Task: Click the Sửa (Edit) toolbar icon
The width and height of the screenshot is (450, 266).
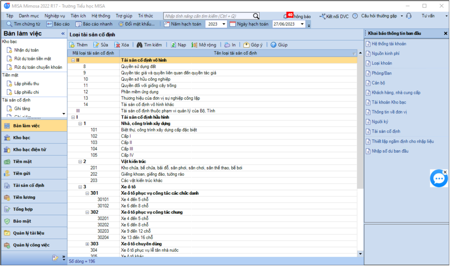Action: 96,45
